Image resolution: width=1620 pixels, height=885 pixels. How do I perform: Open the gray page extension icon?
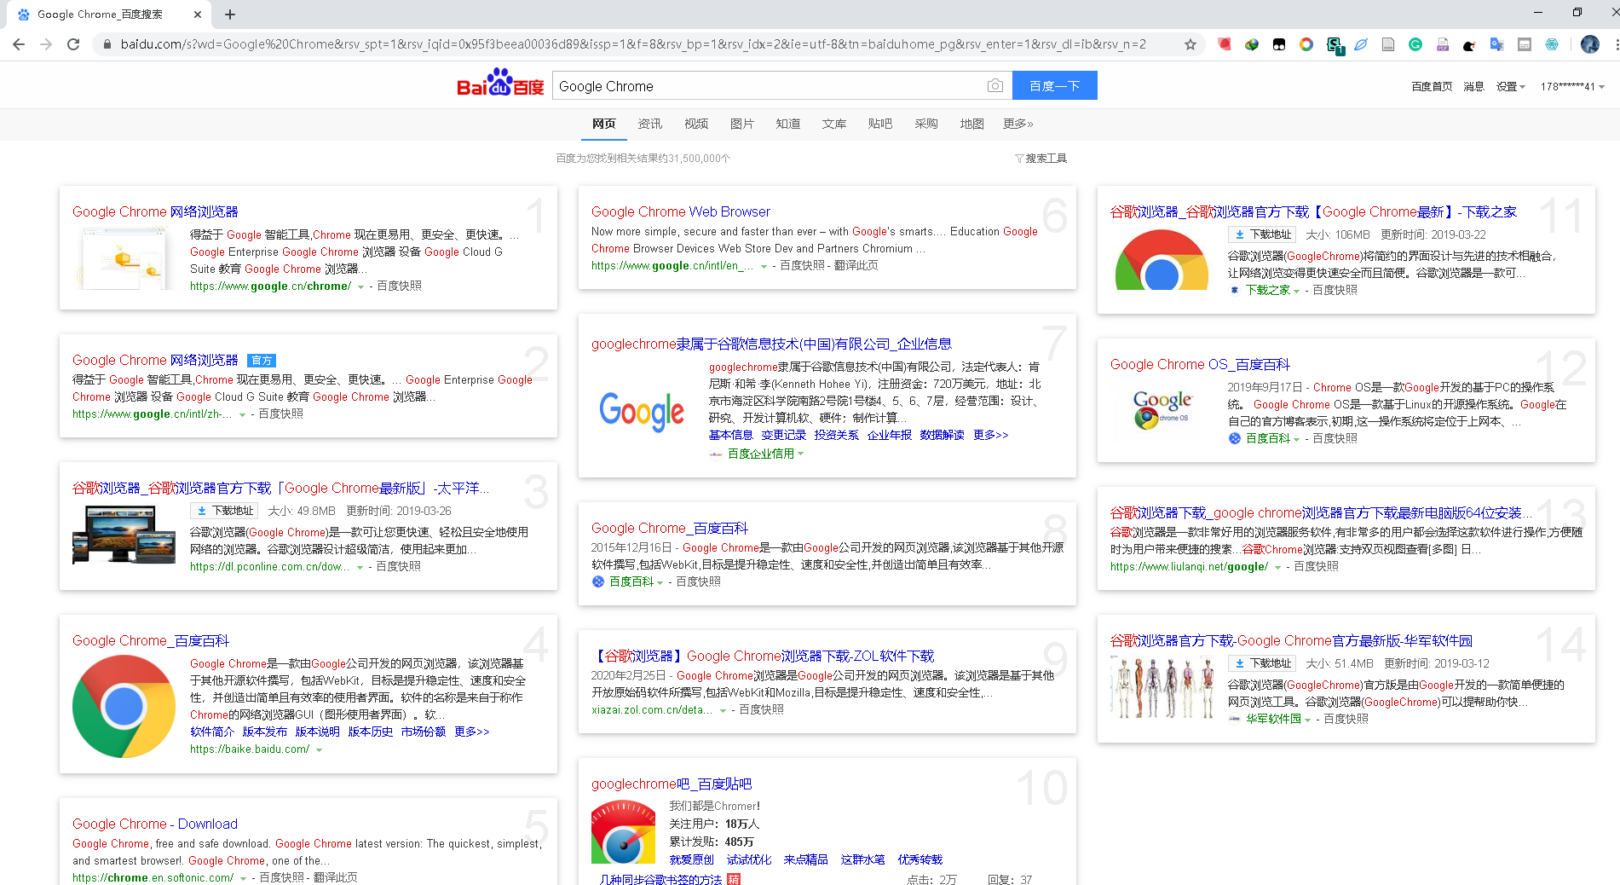(x=1388, y=44)
